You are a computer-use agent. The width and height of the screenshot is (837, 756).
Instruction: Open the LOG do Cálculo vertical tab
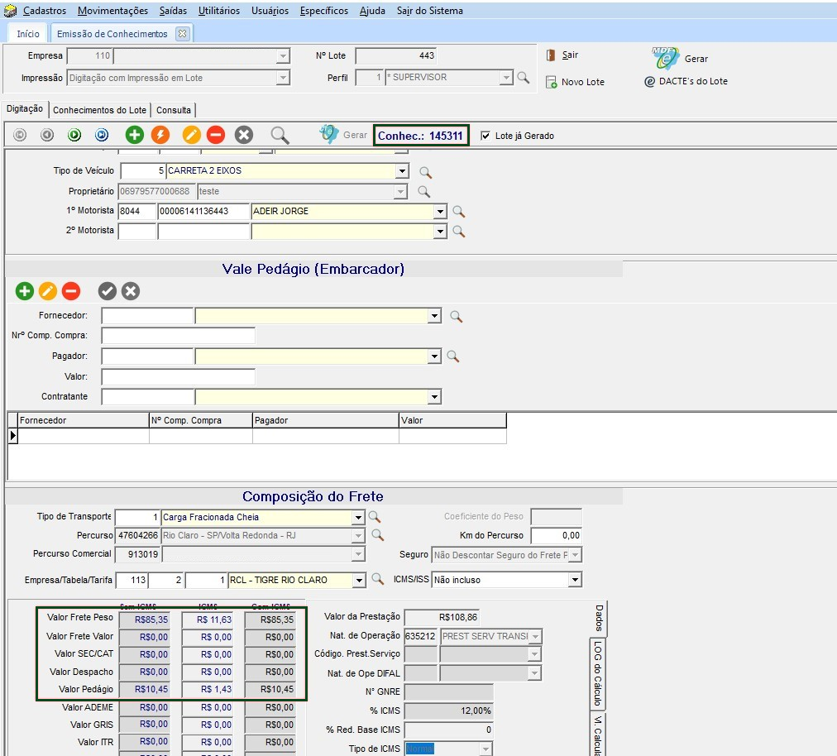598,674
